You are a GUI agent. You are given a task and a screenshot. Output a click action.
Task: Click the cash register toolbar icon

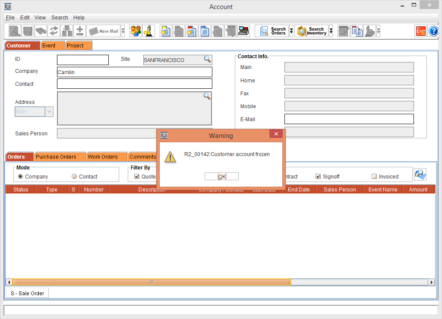243,31
